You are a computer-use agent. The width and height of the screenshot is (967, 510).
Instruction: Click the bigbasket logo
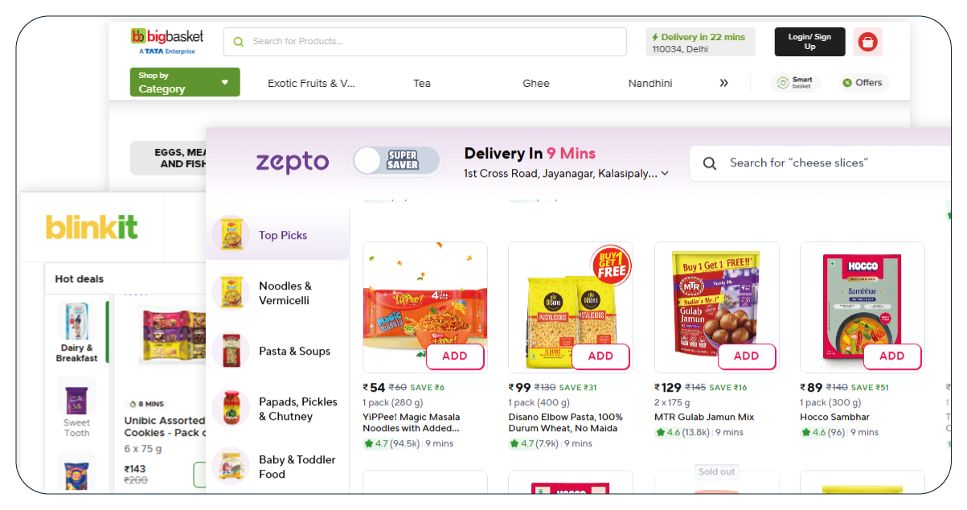[x=167, y=41]
